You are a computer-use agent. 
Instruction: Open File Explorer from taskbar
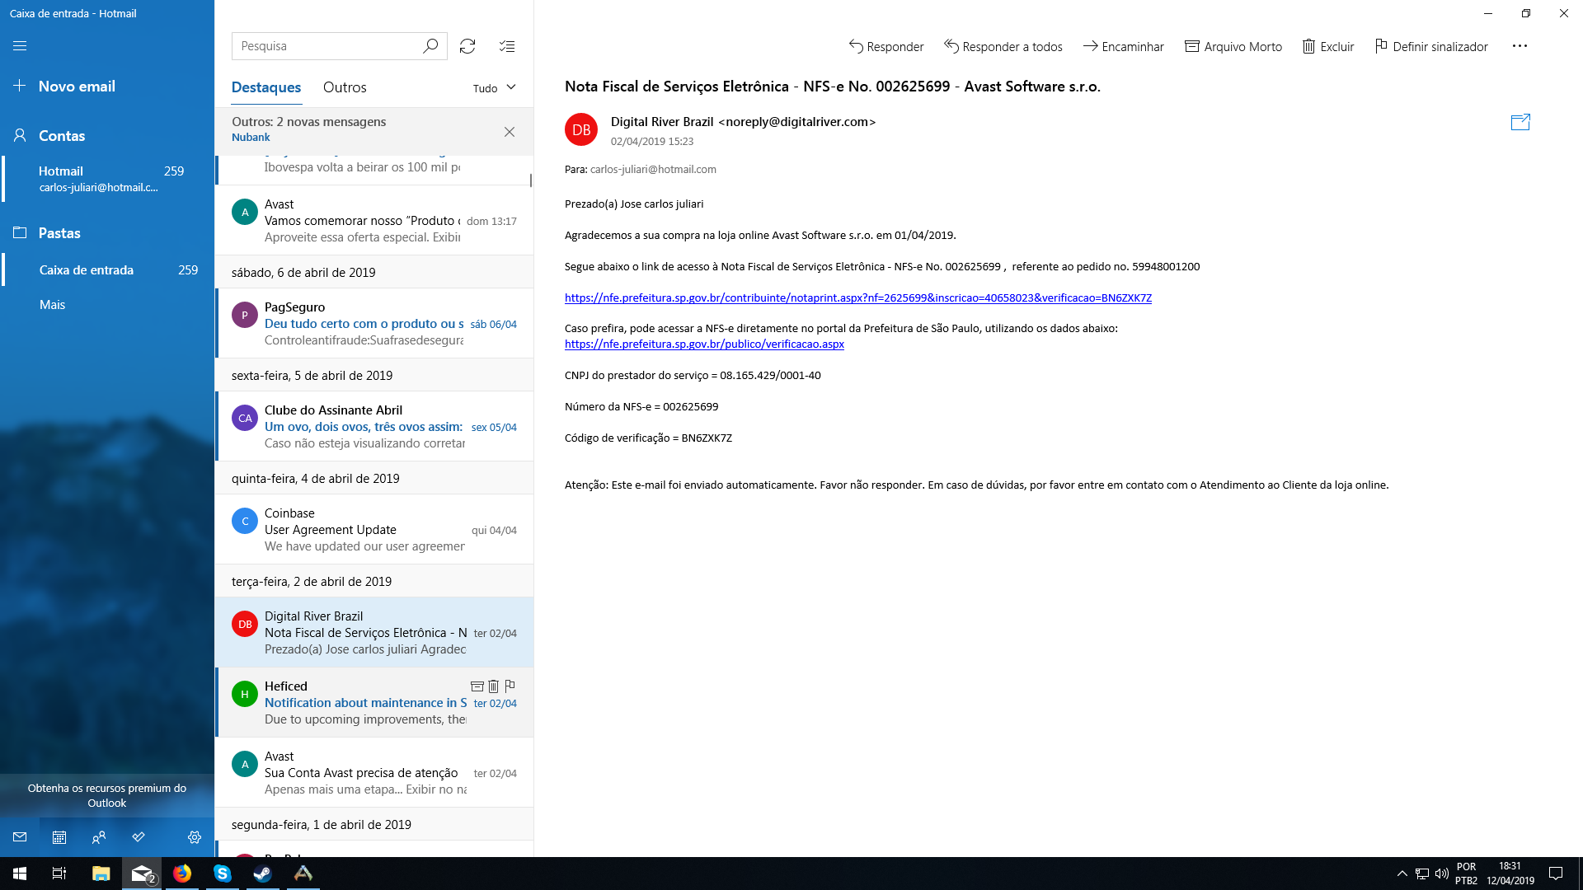click(x=101, y=874)
